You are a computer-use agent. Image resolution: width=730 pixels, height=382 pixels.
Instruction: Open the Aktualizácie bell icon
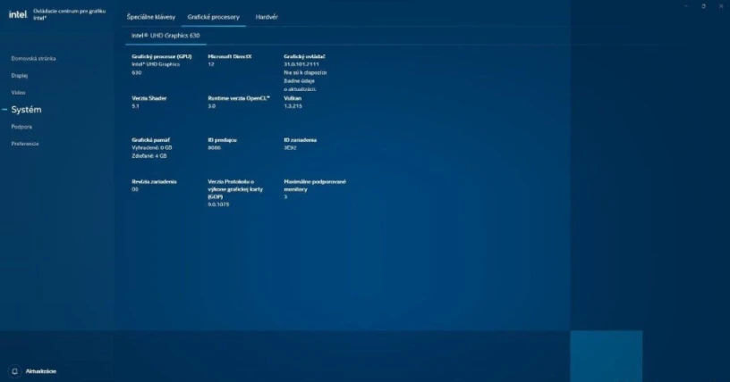[x=14, y=371]
